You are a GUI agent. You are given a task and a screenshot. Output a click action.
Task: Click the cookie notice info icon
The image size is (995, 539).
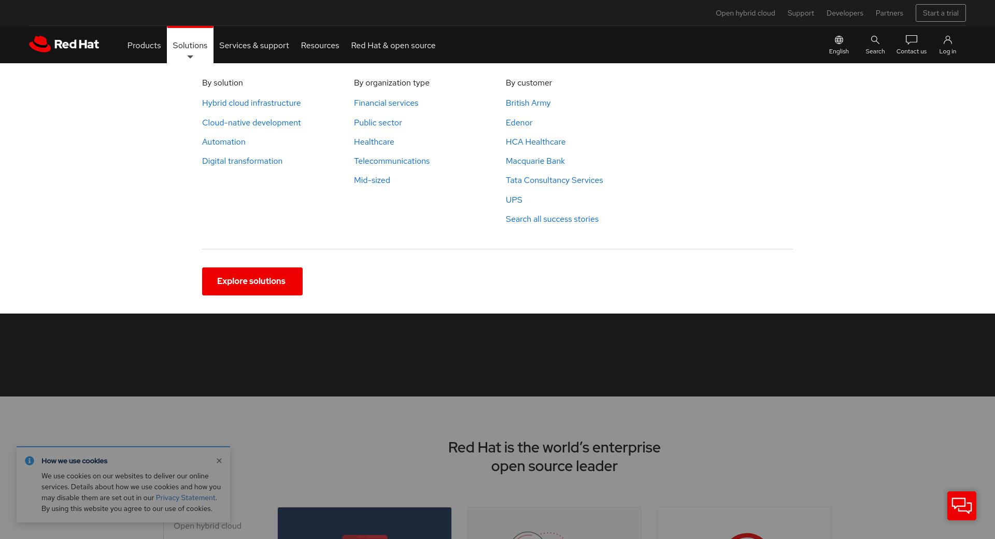point(30,461)
